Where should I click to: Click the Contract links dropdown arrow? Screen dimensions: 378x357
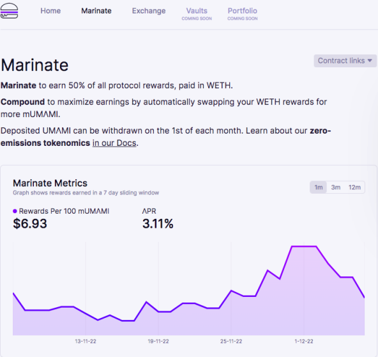pos(370,61)
